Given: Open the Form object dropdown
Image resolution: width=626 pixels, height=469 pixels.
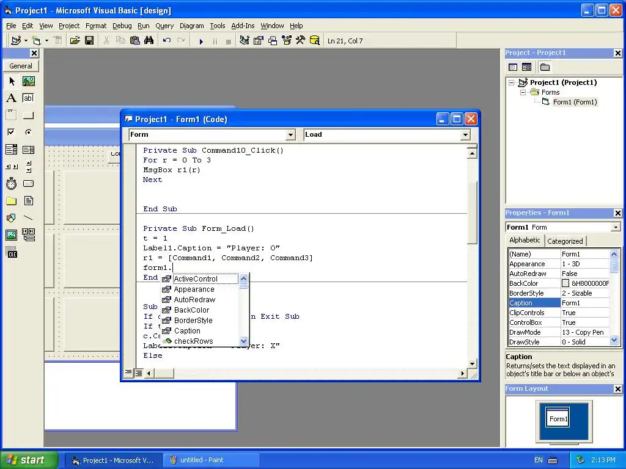Looking at the screenshot, I should tap(290, 135).
